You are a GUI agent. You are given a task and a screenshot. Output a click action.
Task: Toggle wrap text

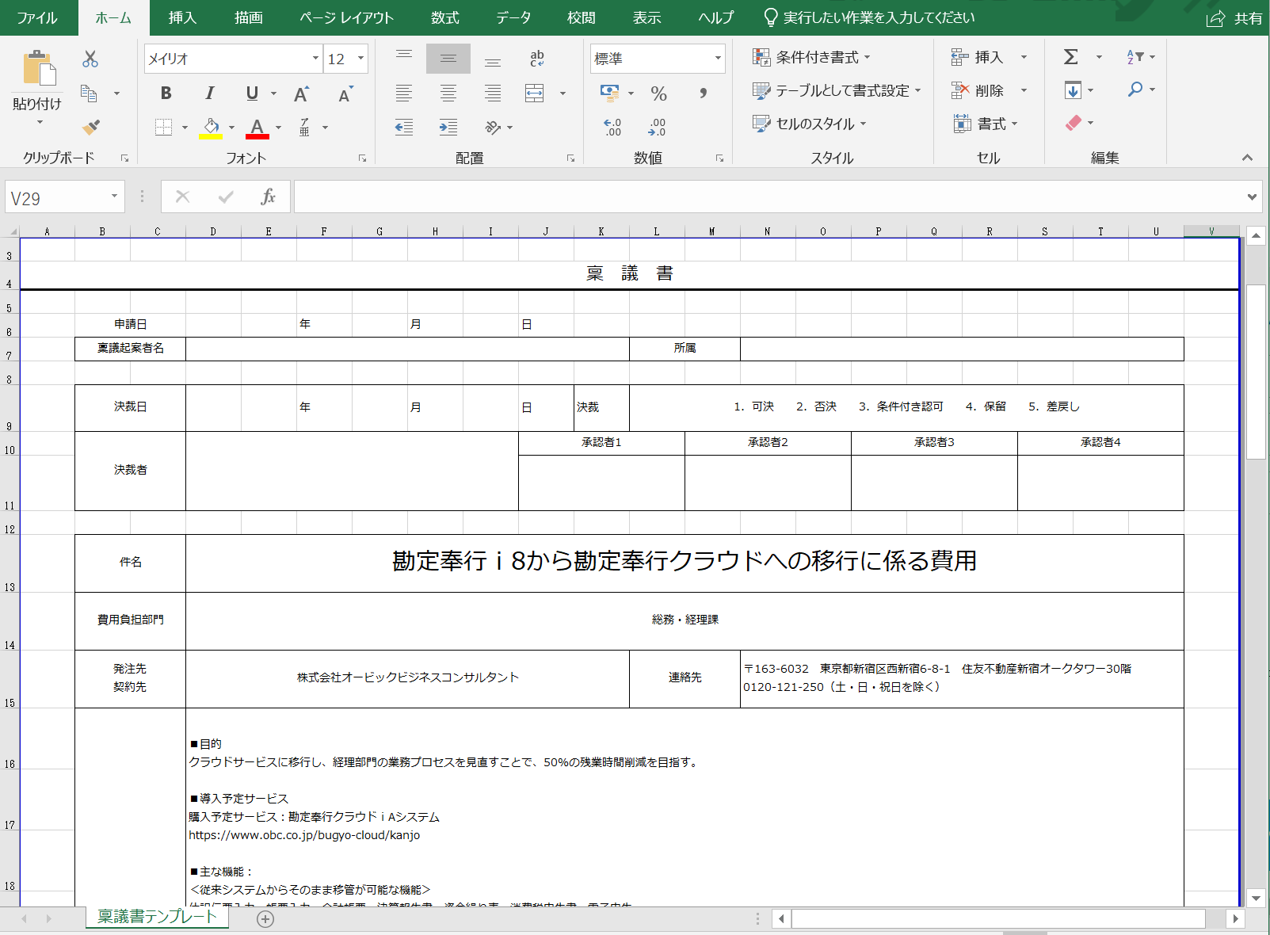click(x=537, y=58)
